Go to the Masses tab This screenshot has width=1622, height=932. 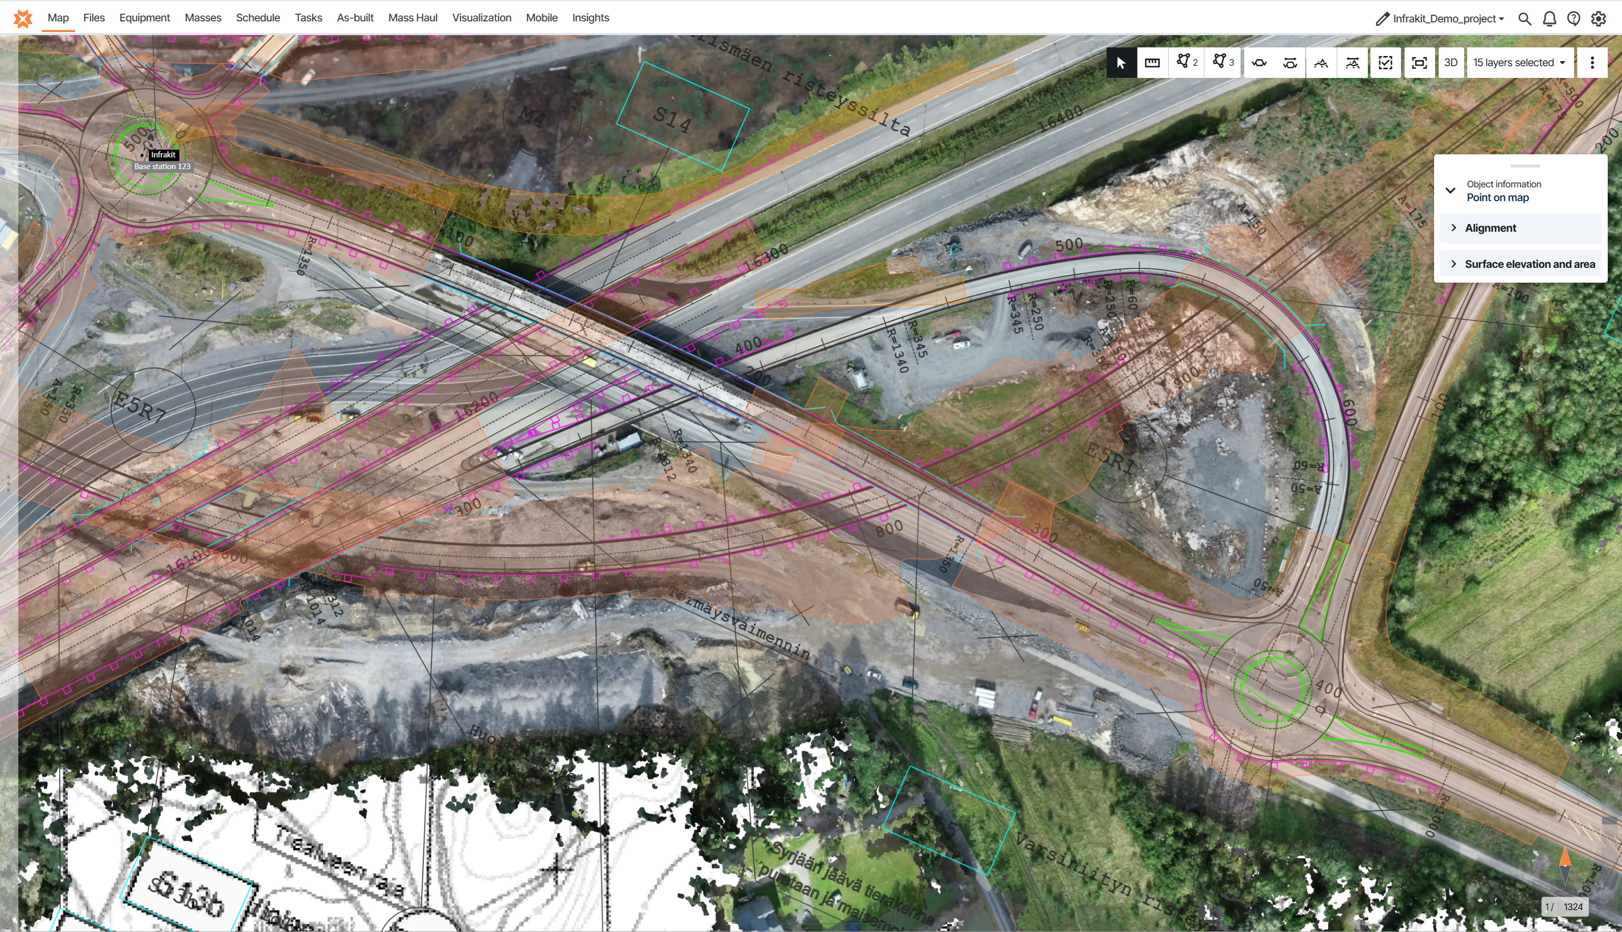pos(203,18)
